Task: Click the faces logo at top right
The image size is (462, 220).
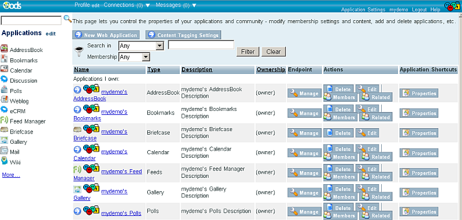Action: pos(452,6)
